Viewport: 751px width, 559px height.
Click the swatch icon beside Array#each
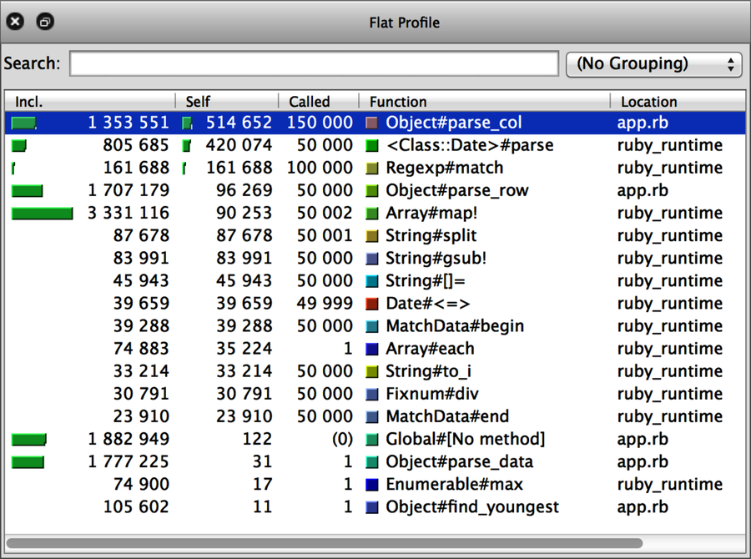point(371,349)
